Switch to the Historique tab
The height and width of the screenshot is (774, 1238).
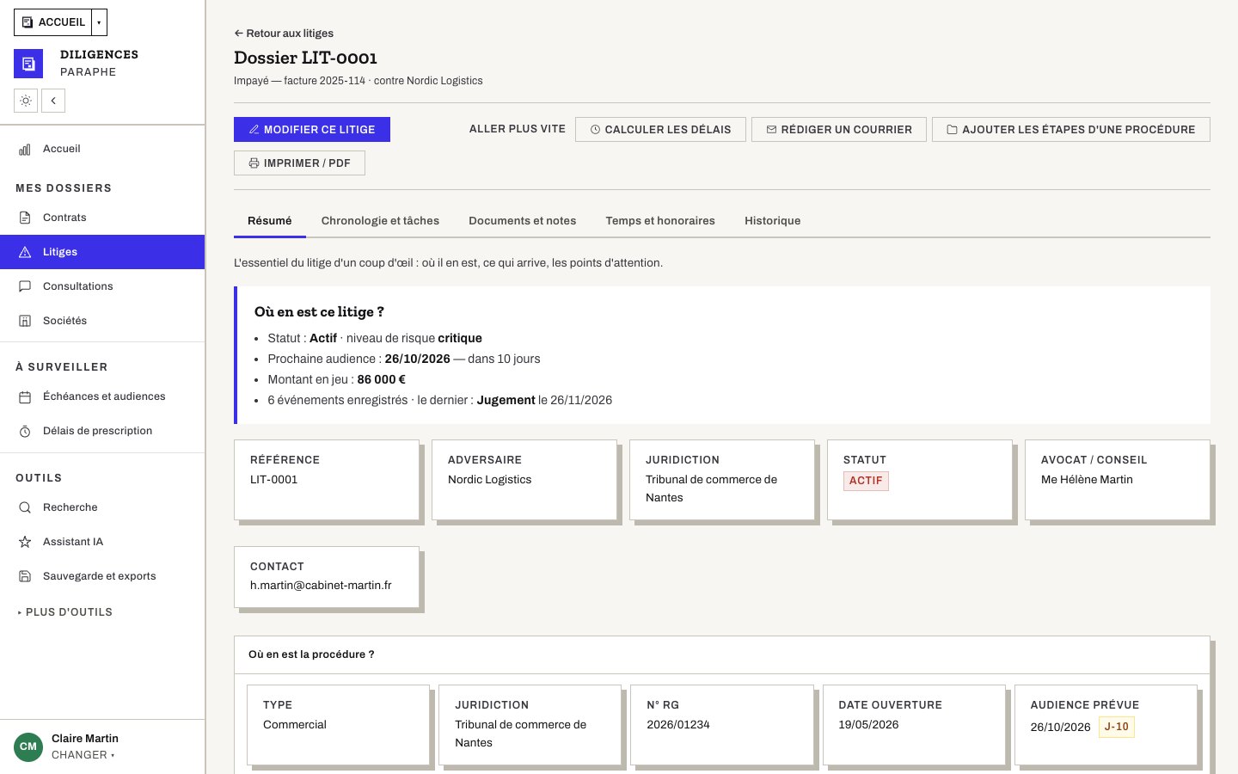[x=773, y=221]
